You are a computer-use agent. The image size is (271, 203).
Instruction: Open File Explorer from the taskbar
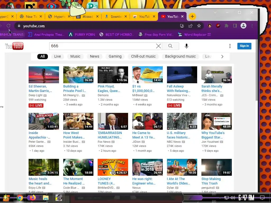pyautogui.click(x=46, y=198)
